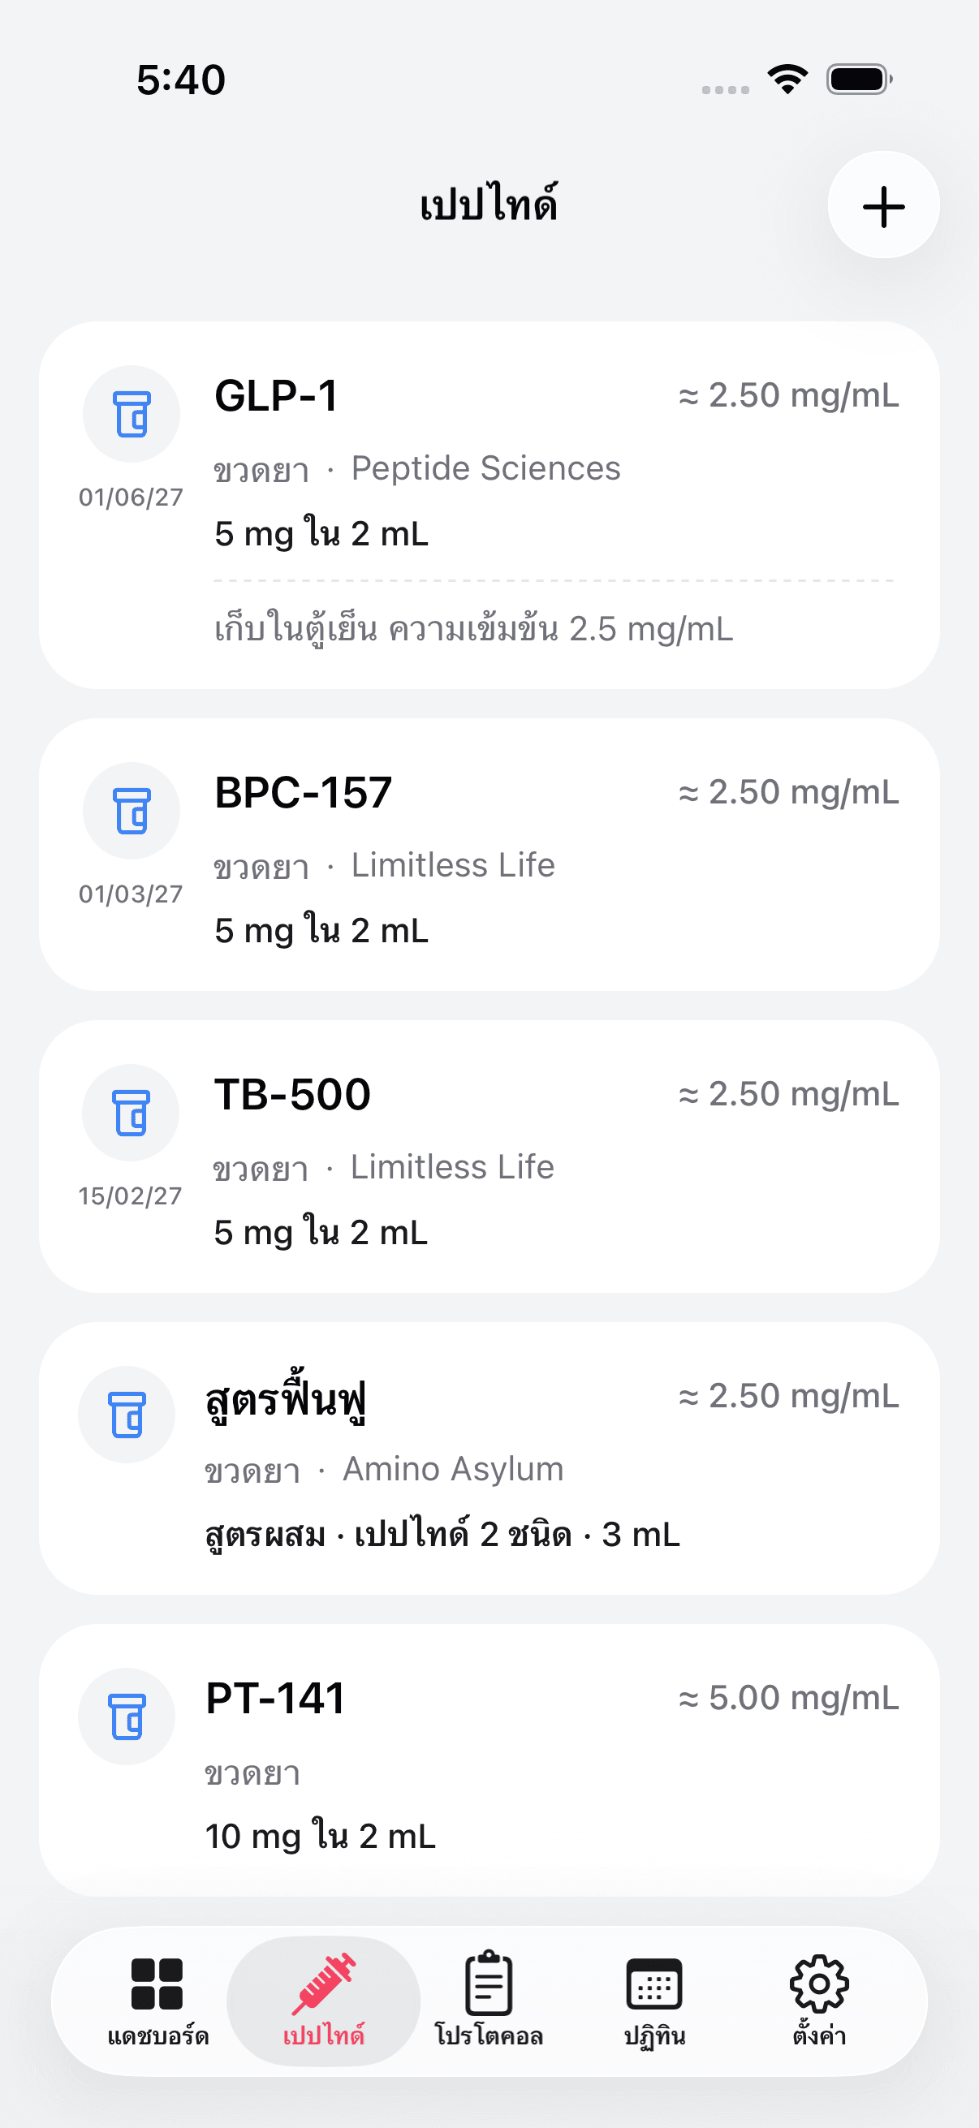This screenshot has height=2128, width=979.
Task: Select the PT-141 title
Action: 275,1699
